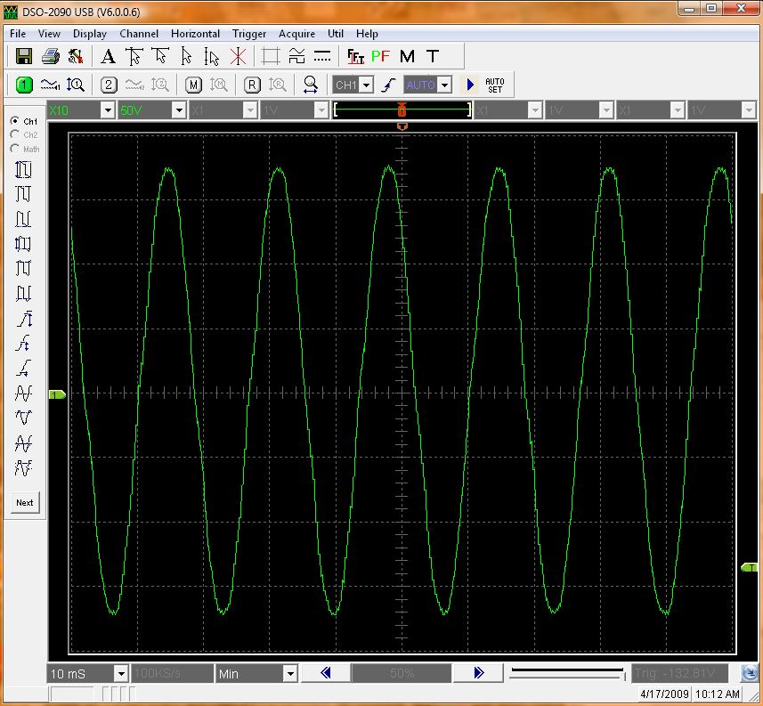Click the rising edge trigger slope icon
763x706 pixels.
click(388, 85)
